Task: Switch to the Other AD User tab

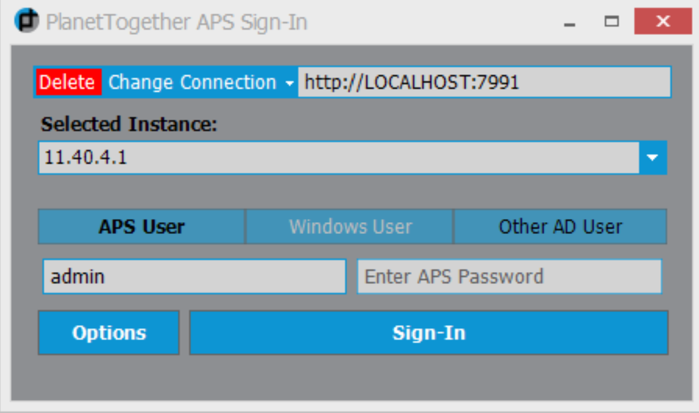Action: 560,226
